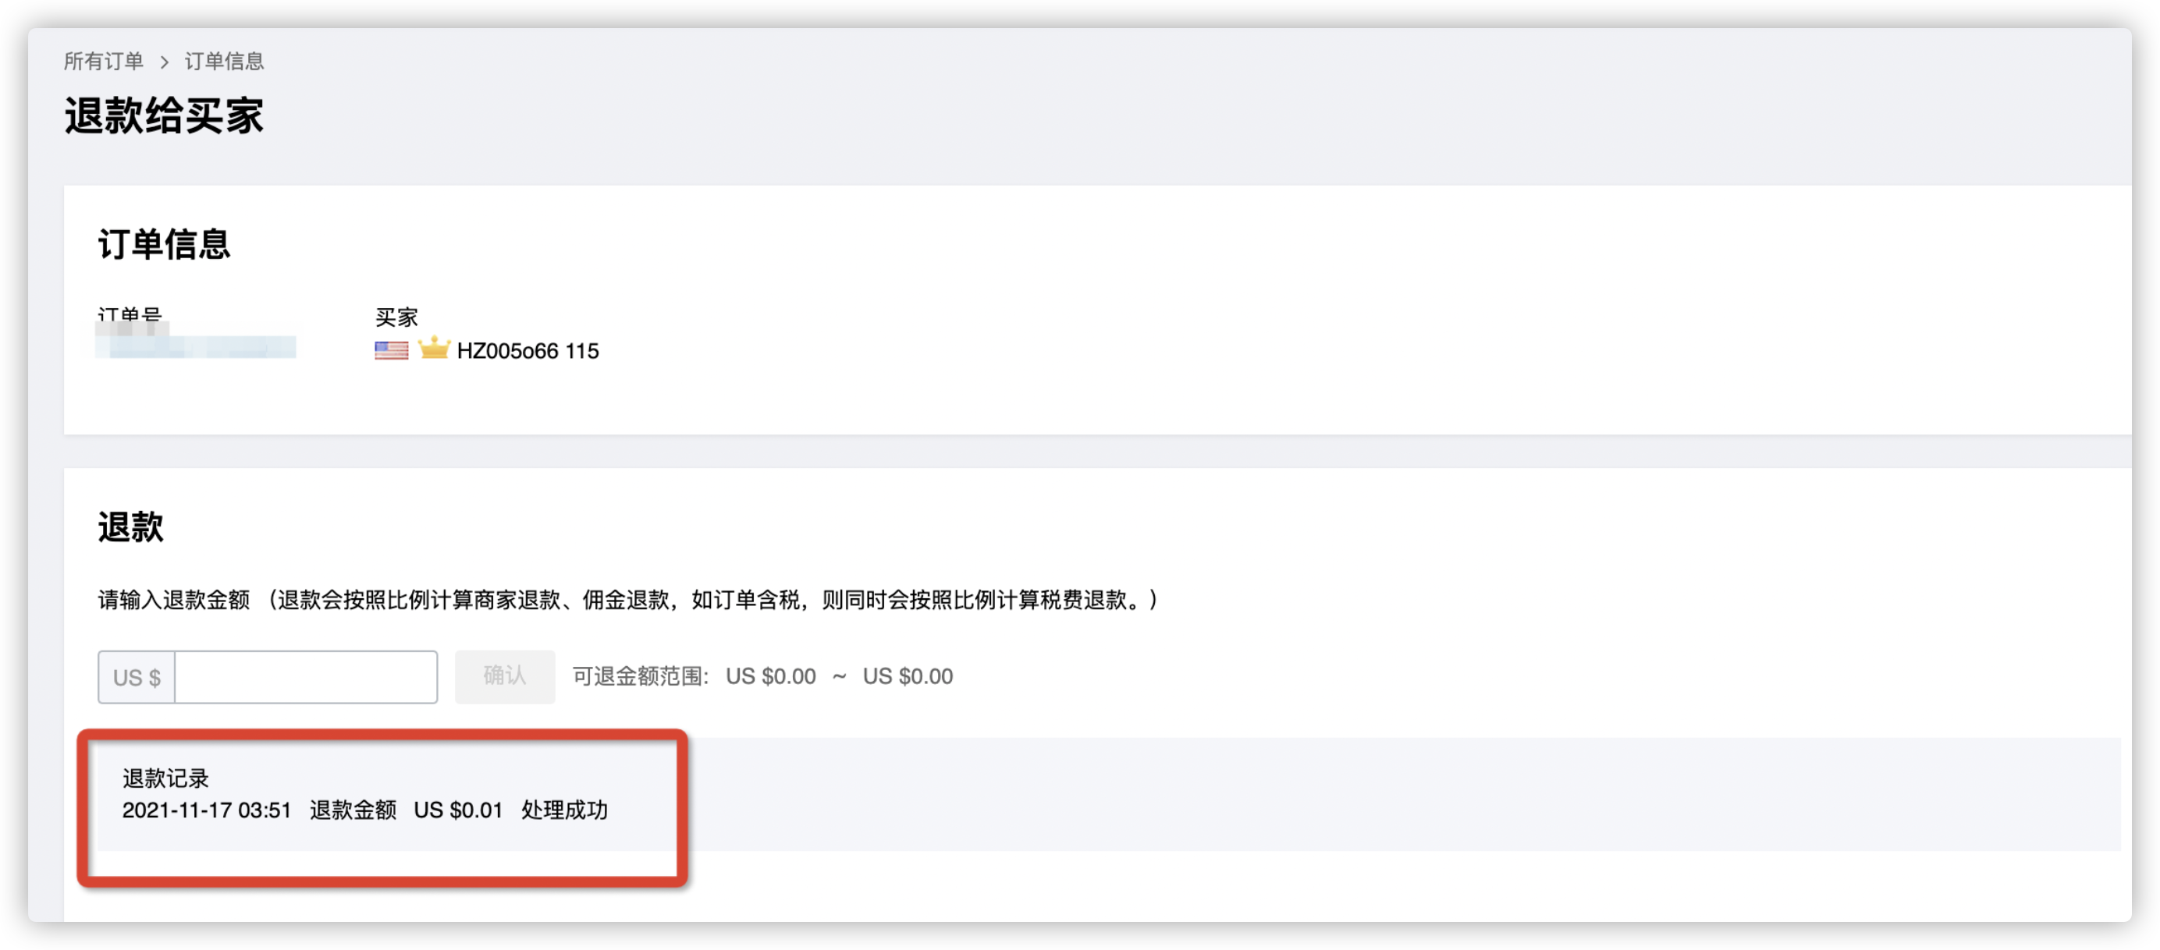2160x950 pixels.
Task: Click the 买家 field label
Action: [x=396, y=317]
